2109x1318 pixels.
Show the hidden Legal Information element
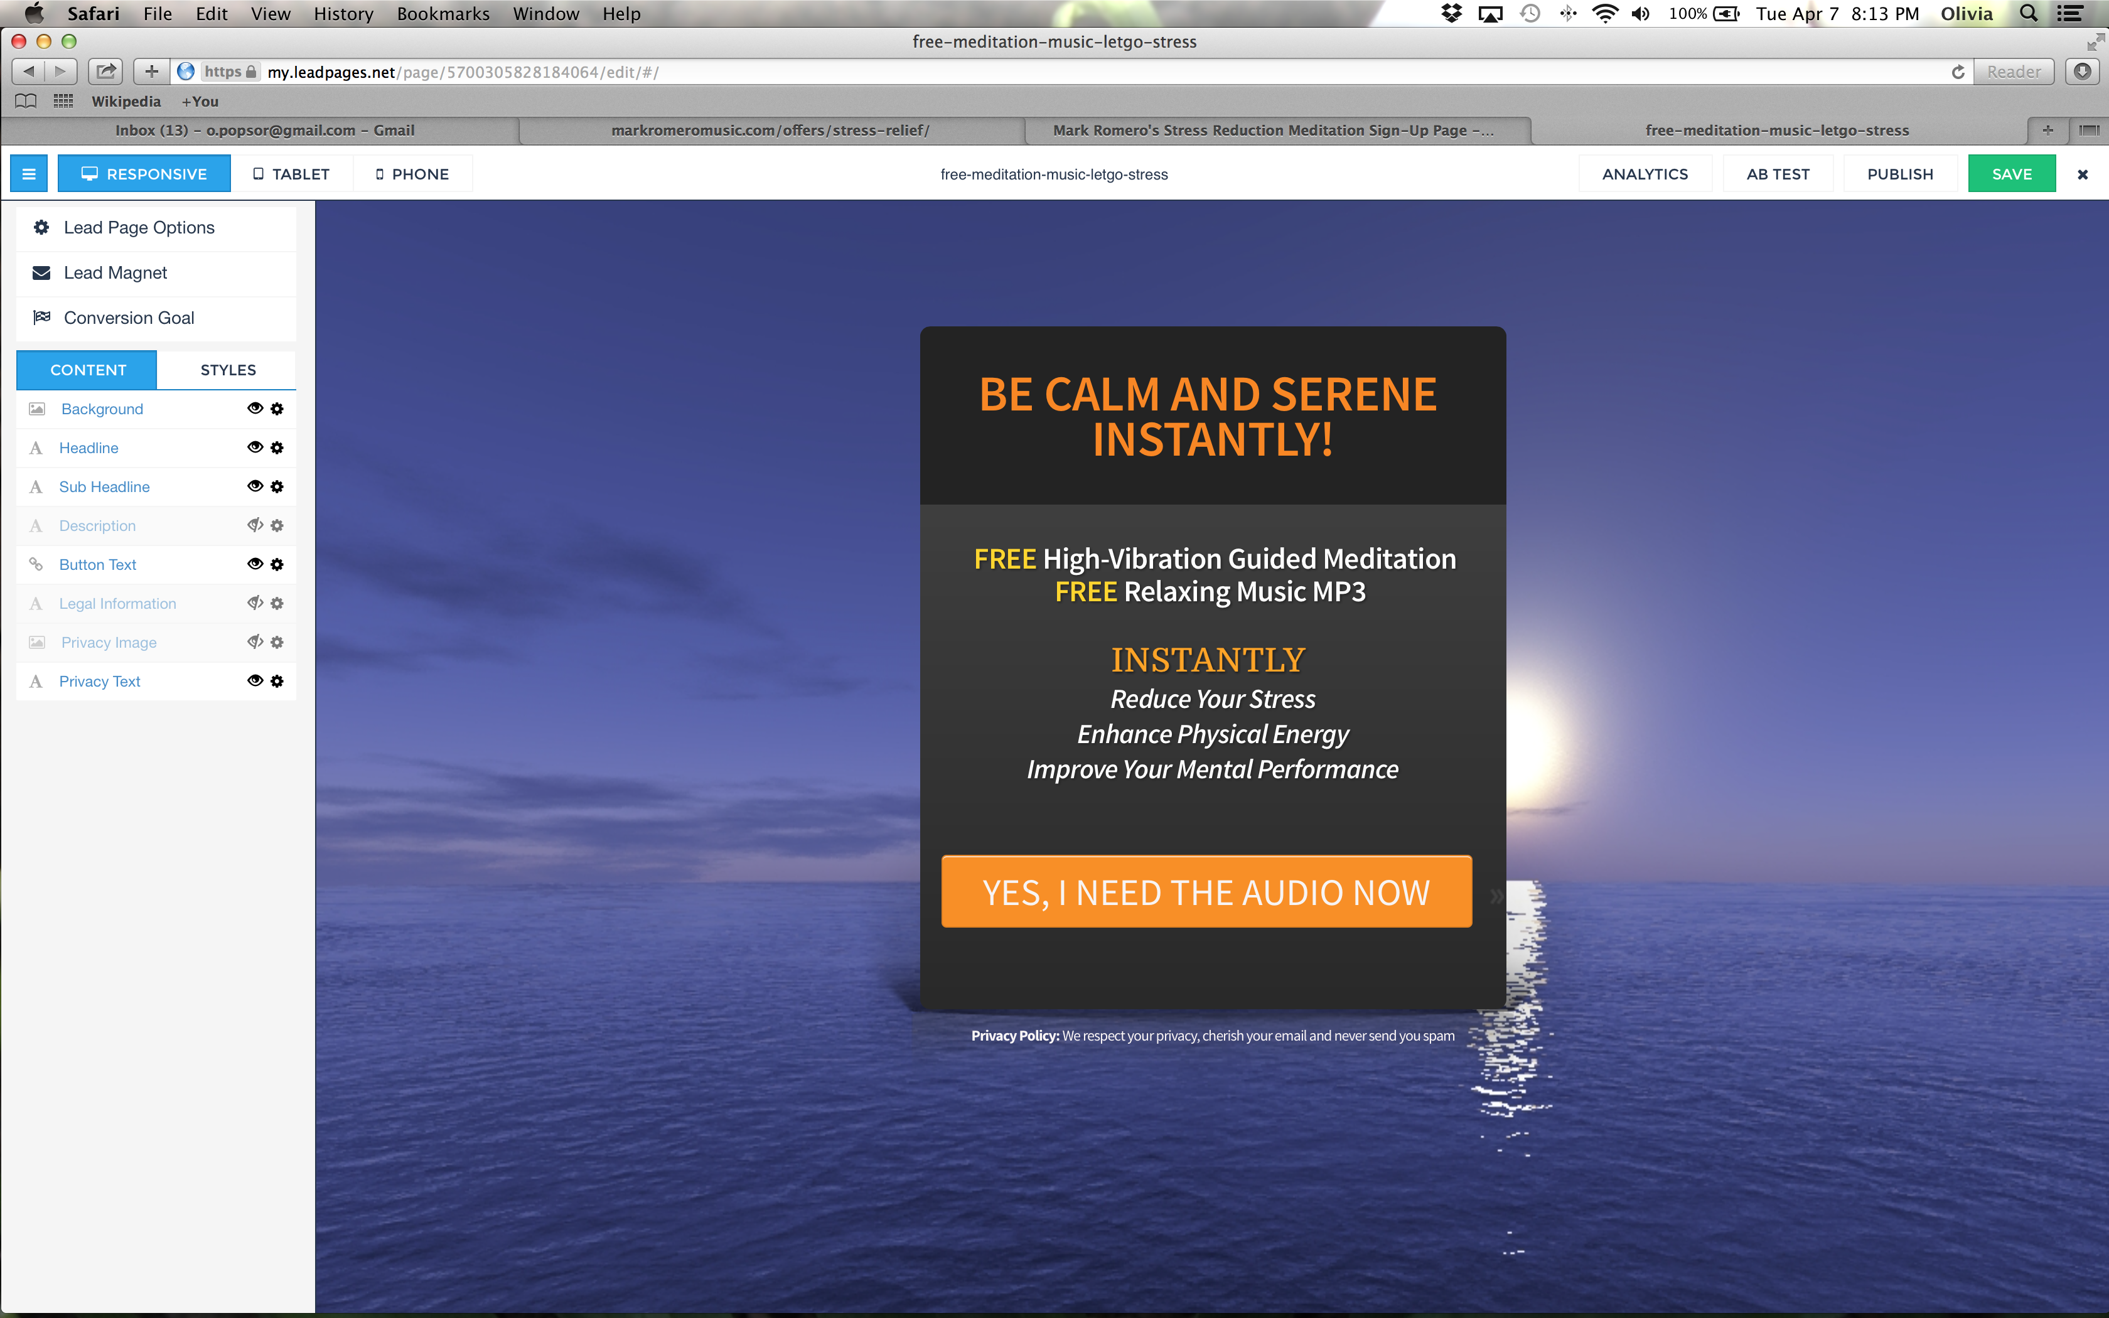[254, 603]
